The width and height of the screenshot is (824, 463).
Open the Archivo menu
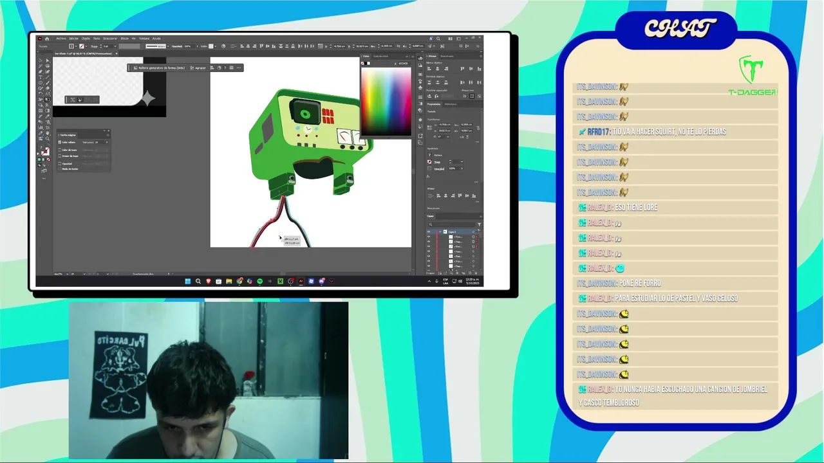tap(61, 39)
